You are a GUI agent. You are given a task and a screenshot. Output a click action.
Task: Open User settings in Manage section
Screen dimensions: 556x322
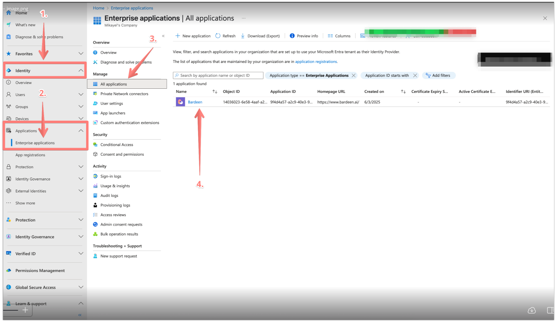click(x=112, y=103)
